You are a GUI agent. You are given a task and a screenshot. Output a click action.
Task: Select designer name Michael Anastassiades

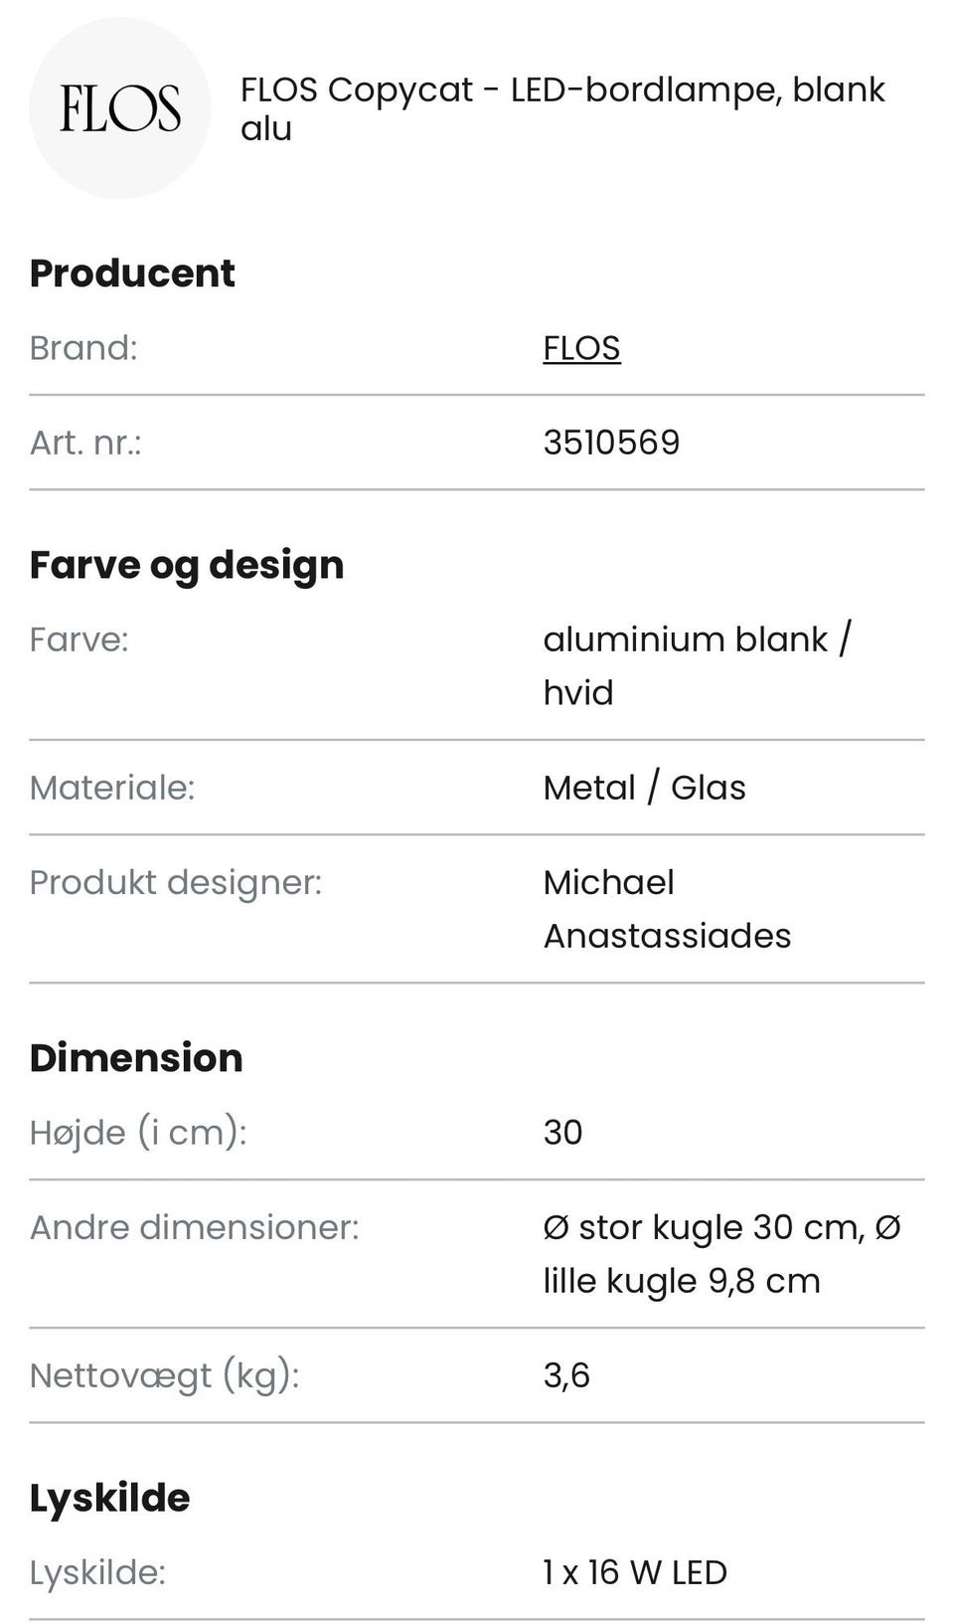pos(667,909)
